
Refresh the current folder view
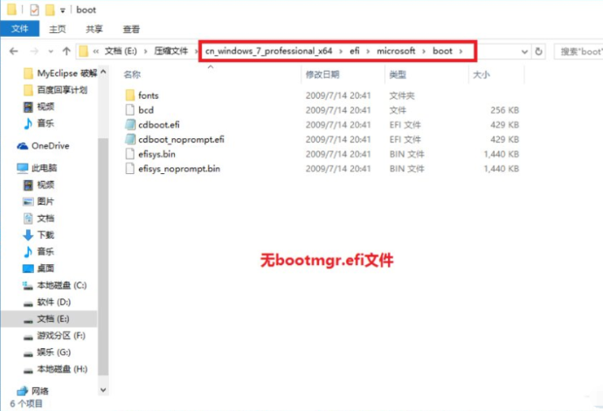[x=538, y=52]
